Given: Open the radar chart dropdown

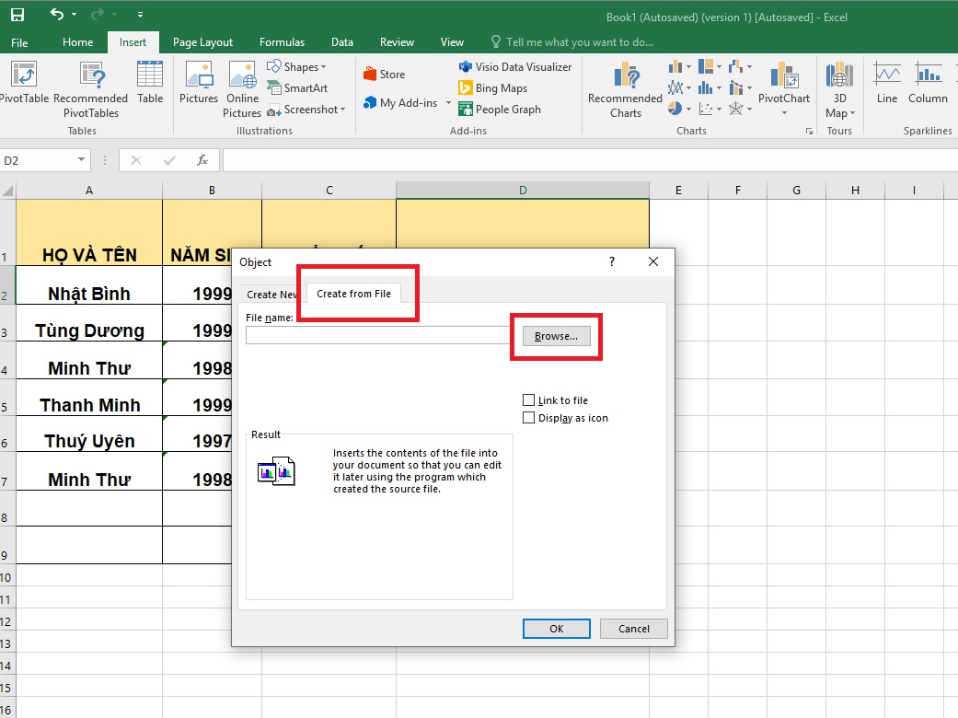Looking at the screenshot, I should (749, 110).
